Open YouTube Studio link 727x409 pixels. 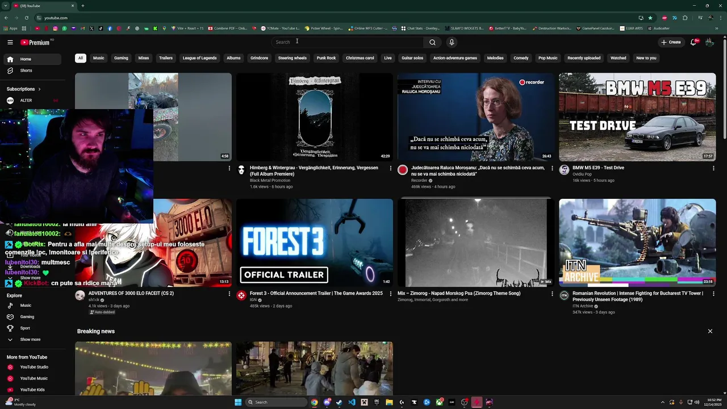(x=32, y=367)
